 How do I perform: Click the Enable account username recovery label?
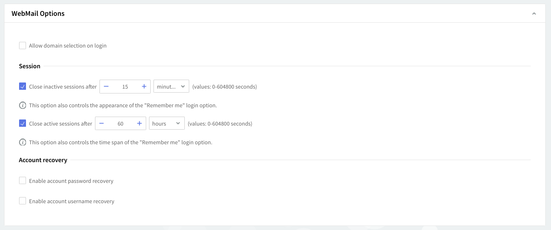[x=71, y=201]
